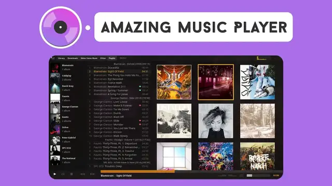Open the woman portrait album cover
The width and height of the screenshot is (332, 186).
(x=216, y=121)
